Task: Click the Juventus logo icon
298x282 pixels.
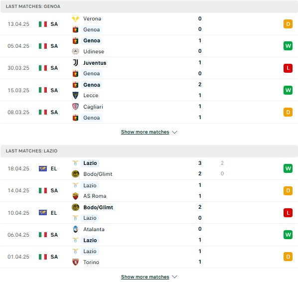Action: click(x=75, y=62)
